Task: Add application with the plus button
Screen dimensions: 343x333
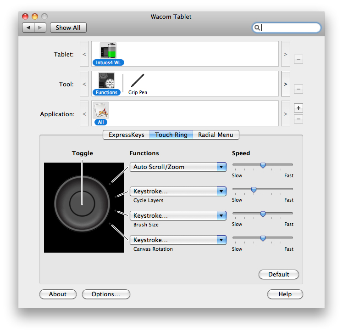Action: coord(299,108)
